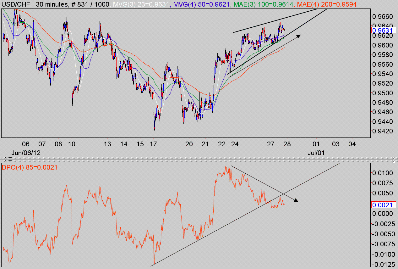Image resolution: width=398 pixels, height=269 pixels.
Task: Click the '# 831 / 1000' bar counter
Action: 91,4
